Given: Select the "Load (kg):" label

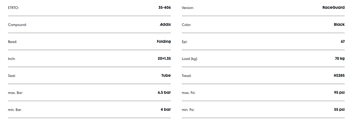Looking at the screenshot, I should pos(190,59).
